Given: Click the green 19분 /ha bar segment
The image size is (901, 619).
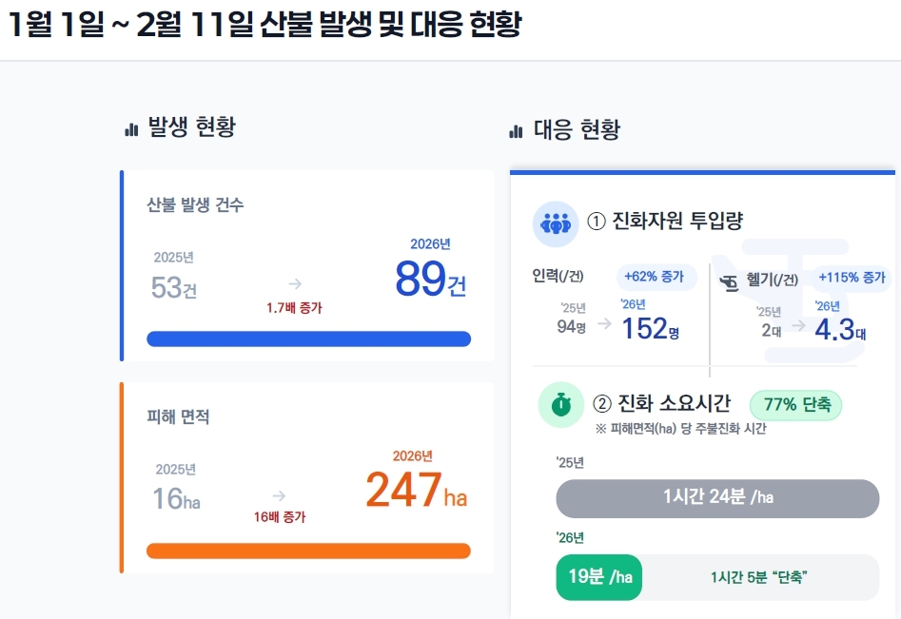Looking at the screenshot, I should [x=599, y=577].
